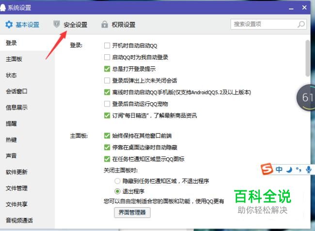The width and height of the screenshot is (315, 231).
Task: Open the 基本设置 tab
Action: click(22, 25)
